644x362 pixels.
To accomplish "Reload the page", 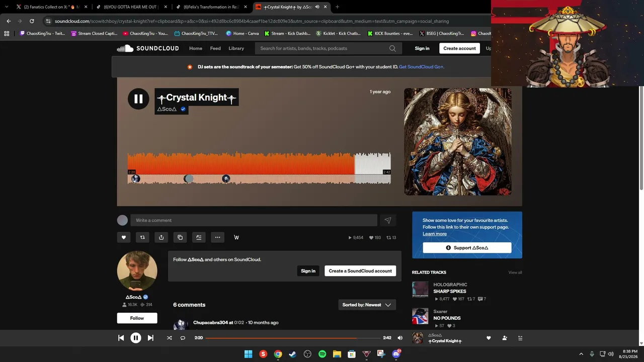I will (x=32, y=21).
